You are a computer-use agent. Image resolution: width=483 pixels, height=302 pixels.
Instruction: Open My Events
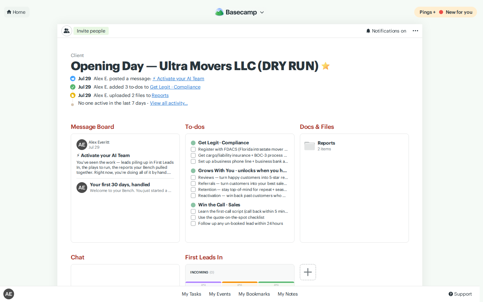pyautogui.click(x=220, y=294)
